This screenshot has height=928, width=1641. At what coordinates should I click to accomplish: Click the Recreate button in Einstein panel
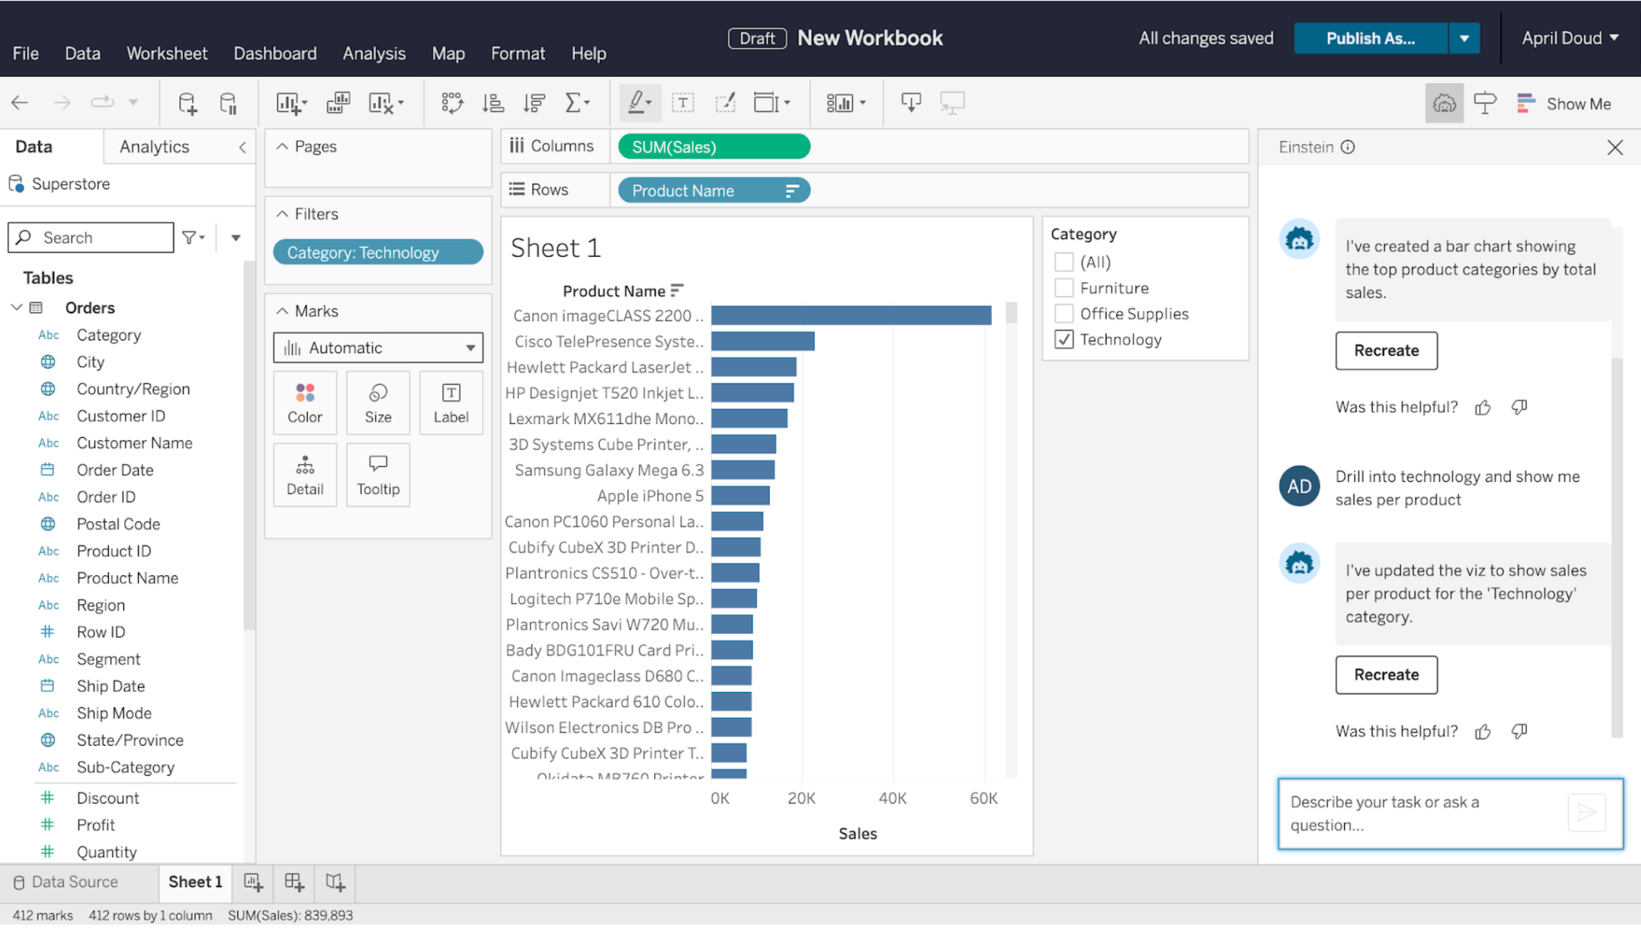tap(1385, 675)
